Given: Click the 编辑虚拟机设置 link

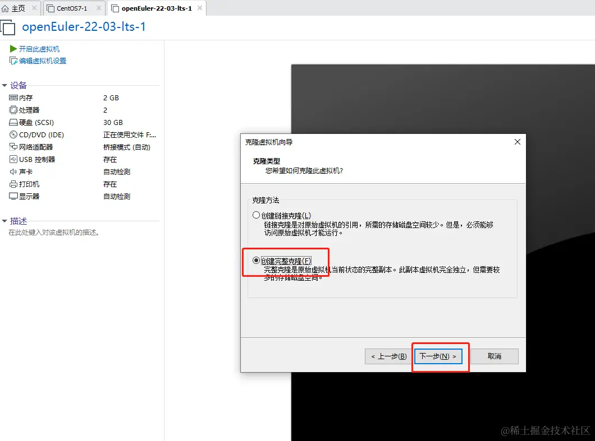Looking at the screenshot, I should [x=43, y=61].
